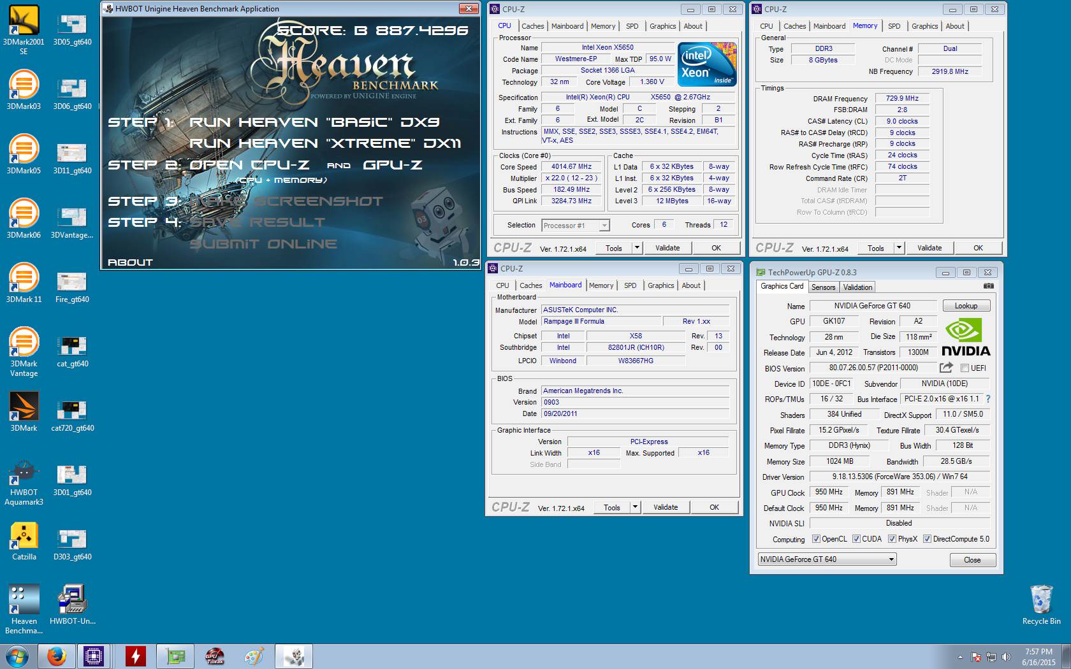Click the Intel Xeon inside logo
The width and height of the screenshot is (1071, 669).
[x=707, y=64]
